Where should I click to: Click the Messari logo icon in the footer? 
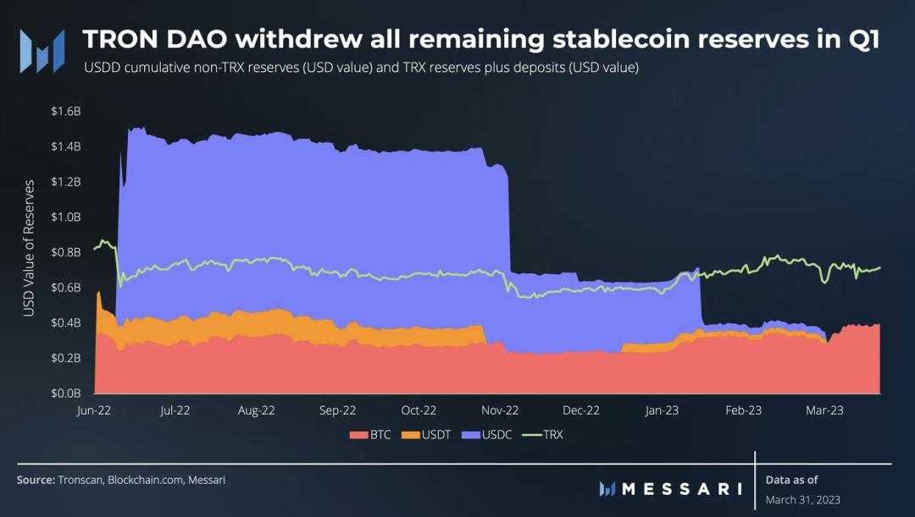coord(607,489)
